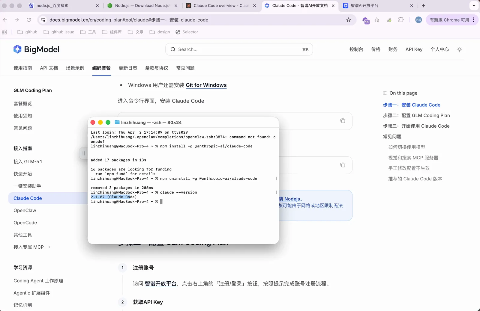This screenshot has height=311, width=480.
Task: Reload the current page
Action: (x=29, y=20)
